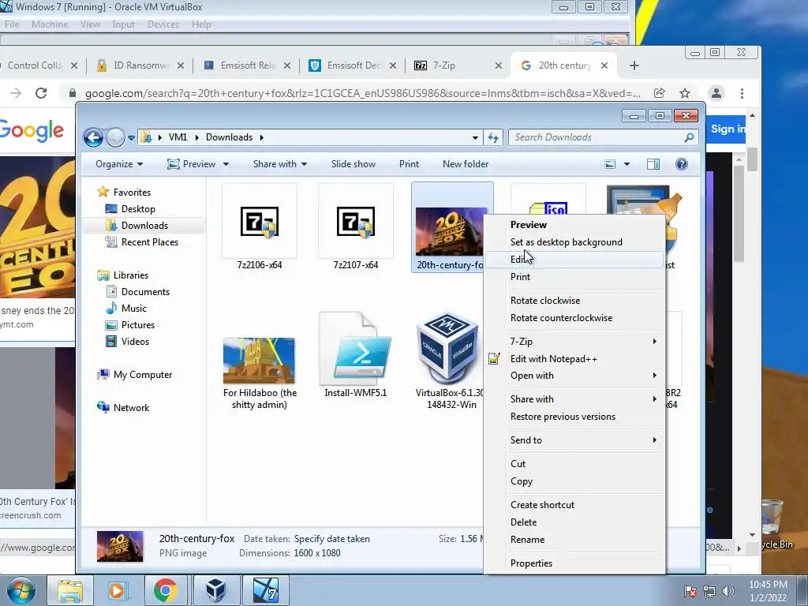Click the Explorer Back navigation arrow
808x606 pixels.
click(x=93, y=137)
